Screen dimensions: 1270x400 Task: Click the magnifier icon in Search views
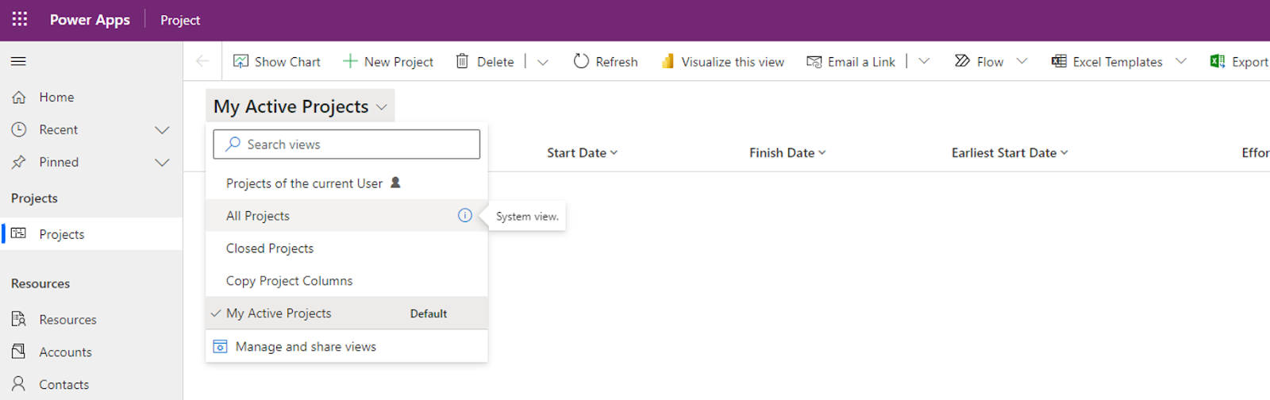tap(233, 144)
